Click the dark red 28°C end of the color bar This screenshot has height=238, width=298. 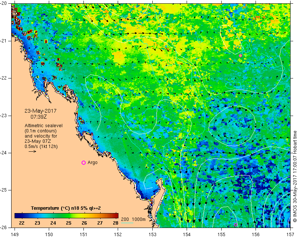(116, 216)
